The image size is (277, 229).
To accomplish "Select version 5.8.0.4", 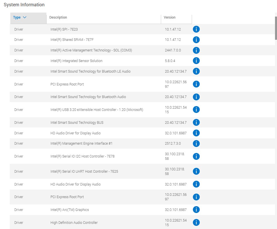I will pos(170,61).
